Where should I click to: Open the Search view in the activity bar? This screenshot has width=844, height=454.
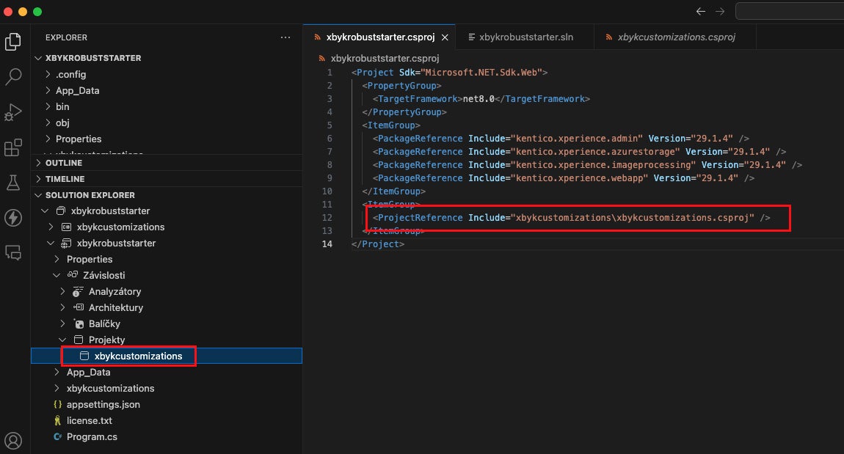tap(13, 76)
